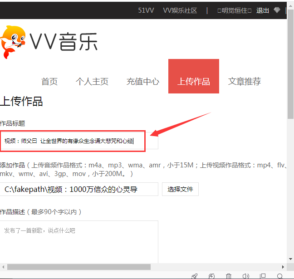The width and height of the screenshot is (294, 279).
Task: Click the diamond VIP icon in top bar
Action: pyautogui.click(x=277, y=10)
